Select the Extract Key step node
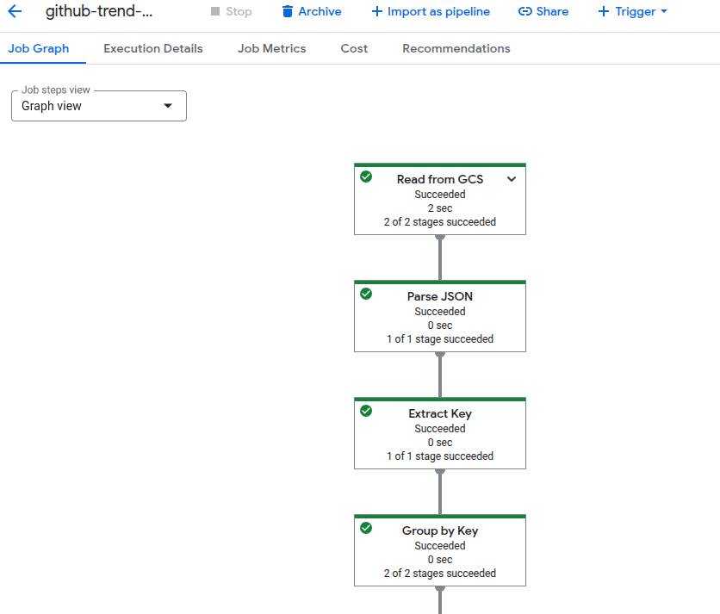Viewport: 720px width, 614px height. pyautogui.click(x=440, y=434)
